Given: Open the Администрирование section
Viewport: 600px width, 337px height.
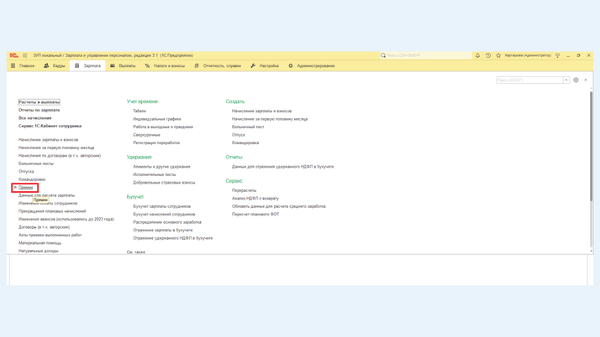Looking at the screenshot, I should [312, 65].
